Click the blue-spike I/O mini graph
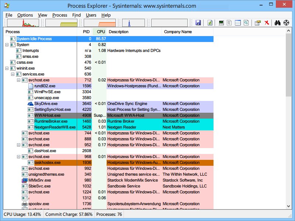The image size is (295, 221). tap(133, 23)
